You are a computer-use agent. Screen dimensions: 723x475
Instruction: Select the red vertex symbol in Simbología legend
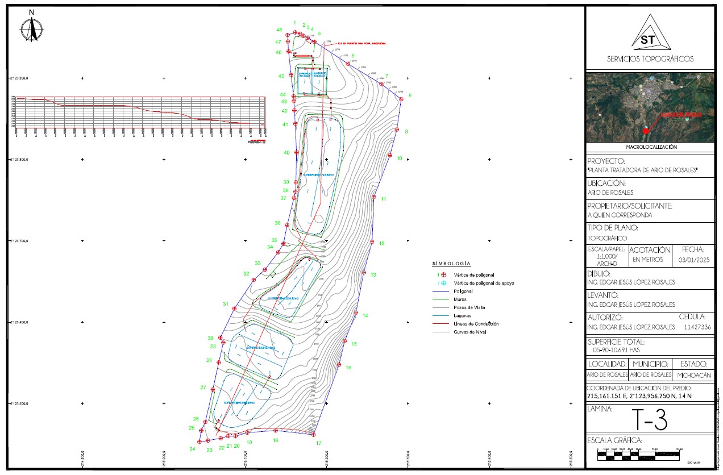pos(443,274)
